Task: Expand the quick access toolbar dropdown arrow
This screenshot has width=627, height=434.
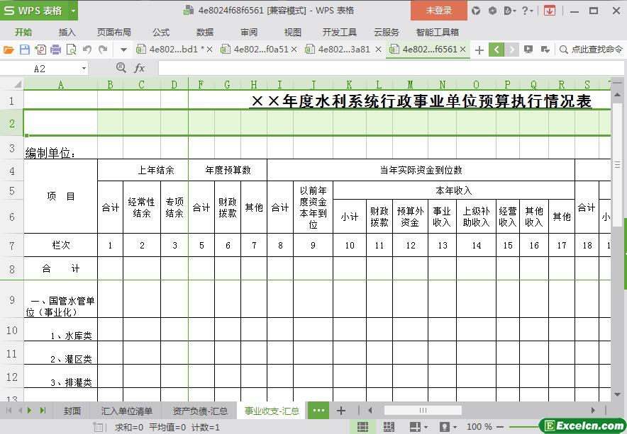Action: pos(123,50)
